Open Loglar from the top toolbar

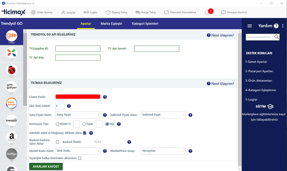click(x=90, y=12)
